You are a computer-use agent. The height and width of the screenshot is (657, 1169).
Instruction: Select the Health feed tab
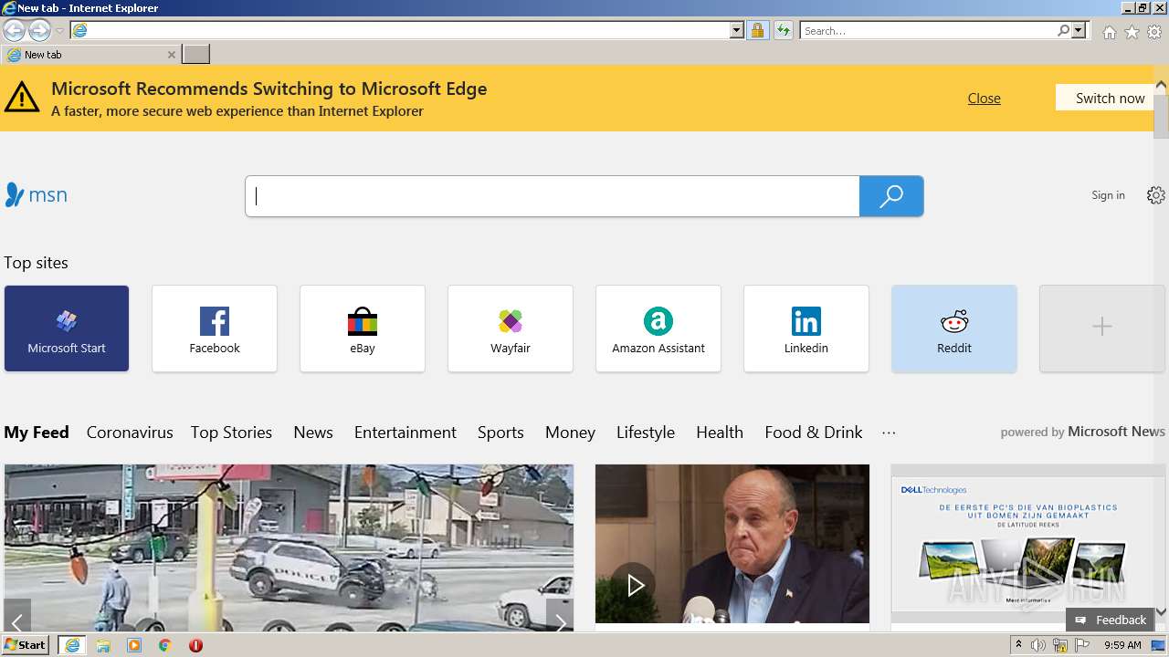coord(720,433)
